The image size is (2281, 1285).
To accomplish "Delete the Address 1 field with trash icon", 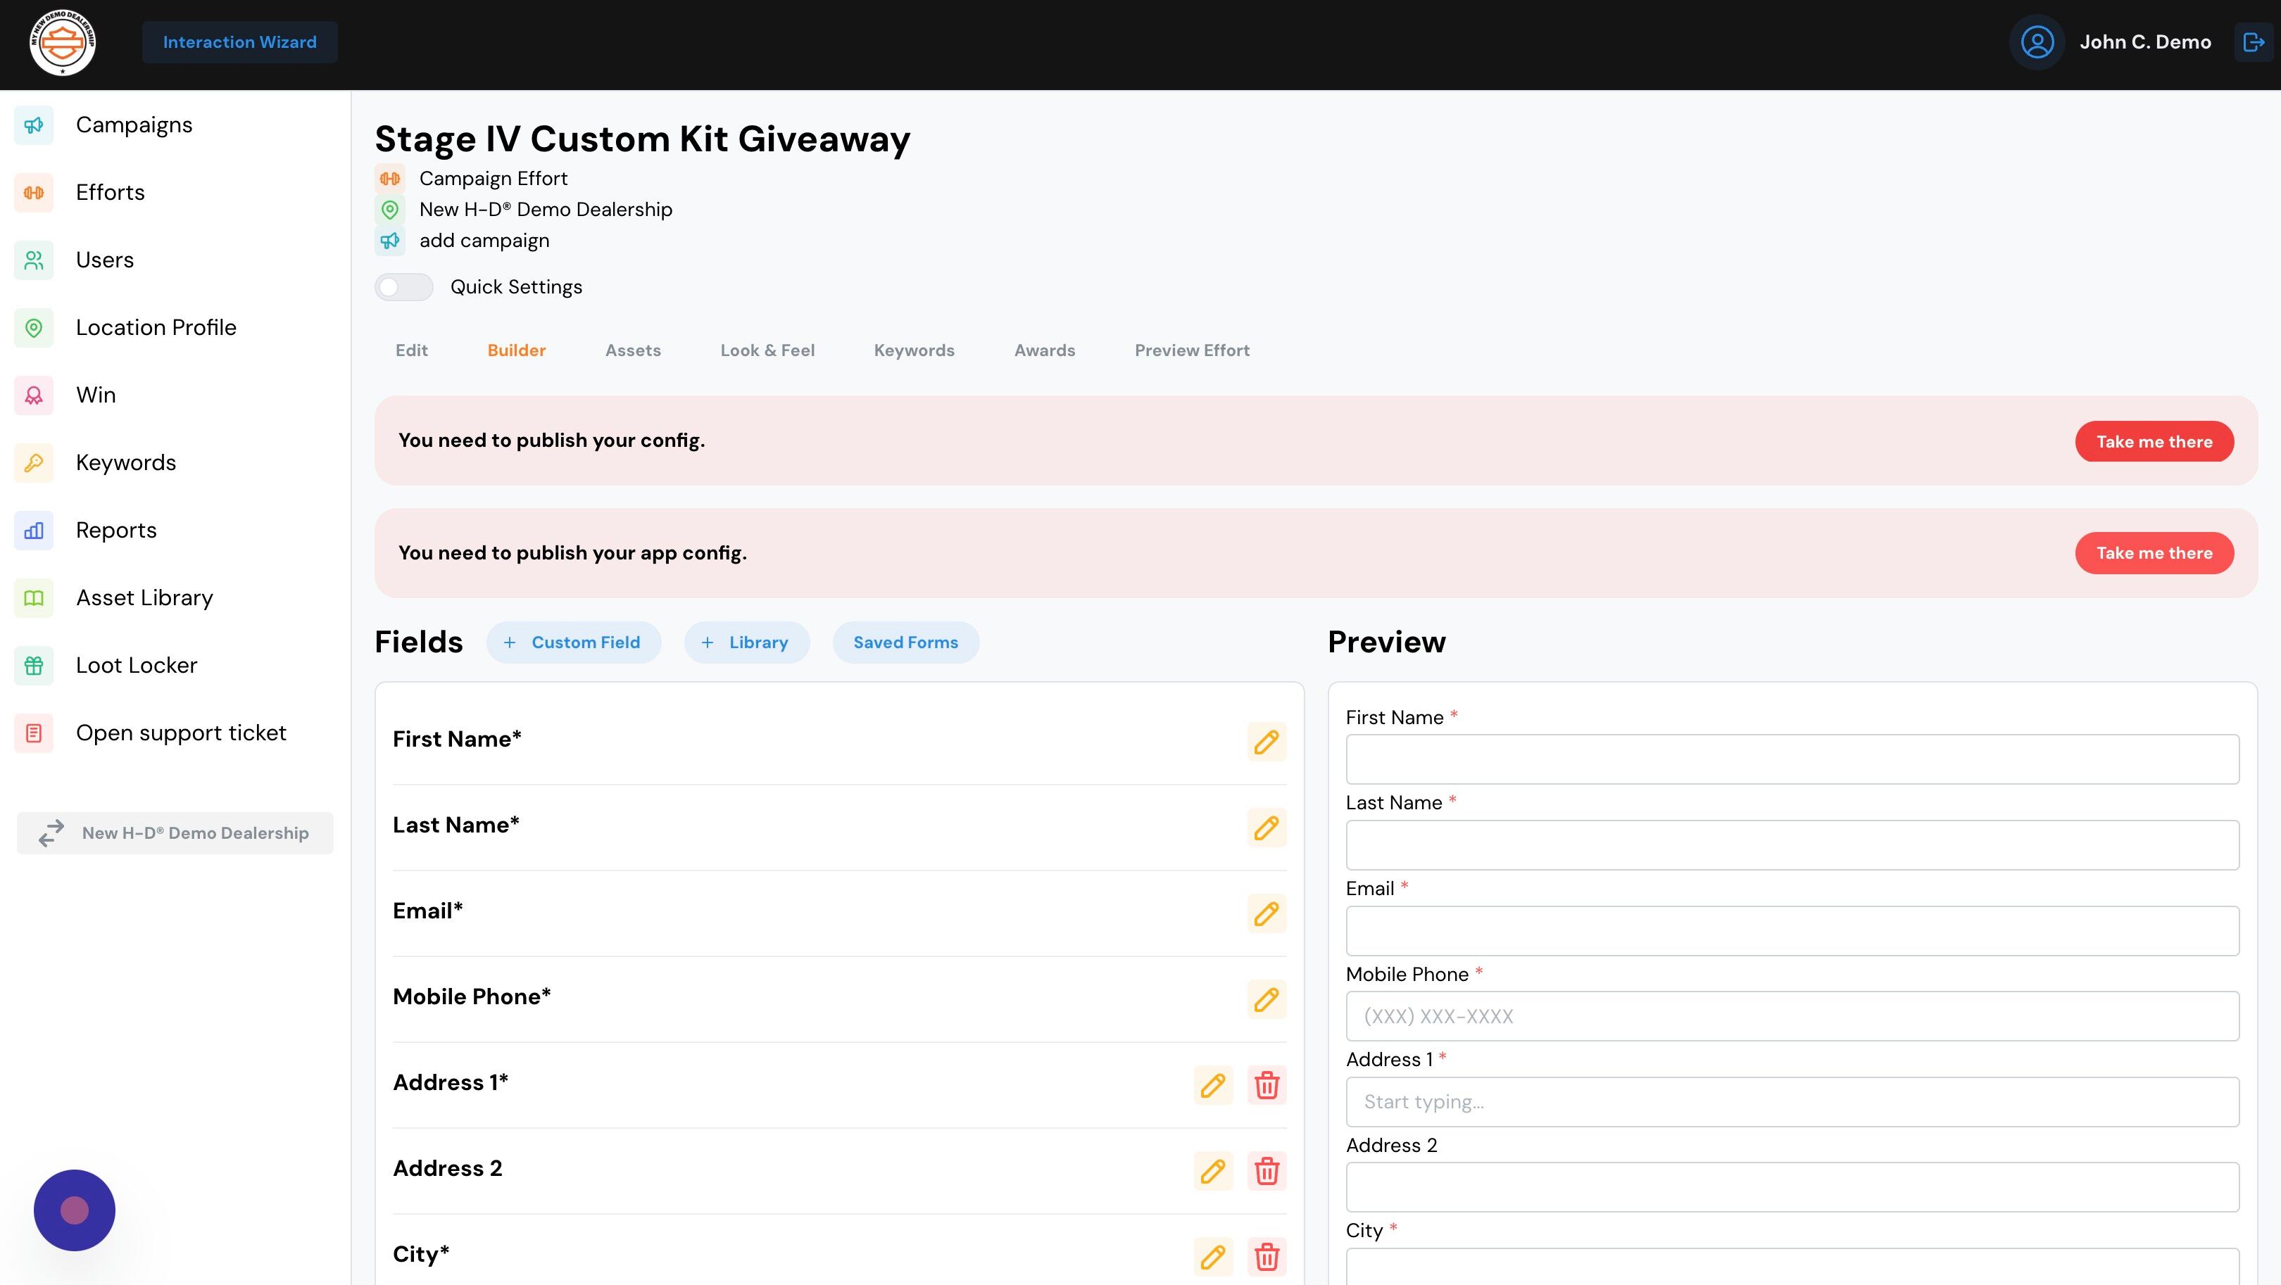I will (1267, 1085).
